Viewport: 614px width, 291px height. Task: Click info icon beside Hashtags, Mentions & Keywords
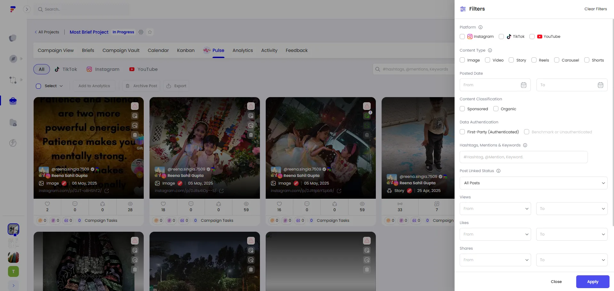525,145
